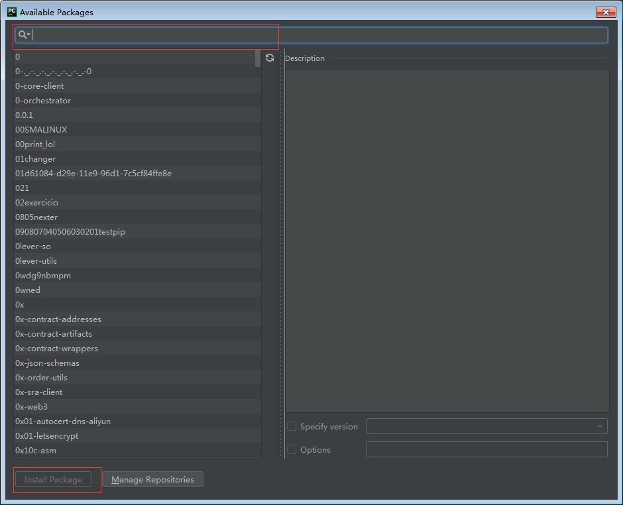Select the 0x-contract-addresses package
The width and height of the screenshot is (623, 505).
click(x=137, y=319)
